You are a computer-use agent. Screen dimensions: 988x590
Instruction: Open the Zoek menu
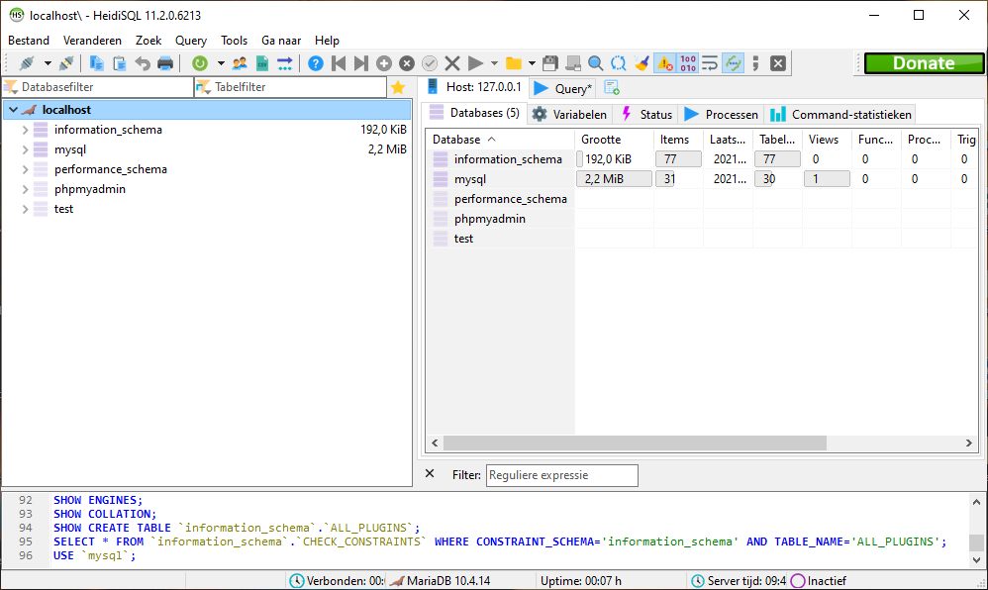pyautogui.click(x=148, y=41)
